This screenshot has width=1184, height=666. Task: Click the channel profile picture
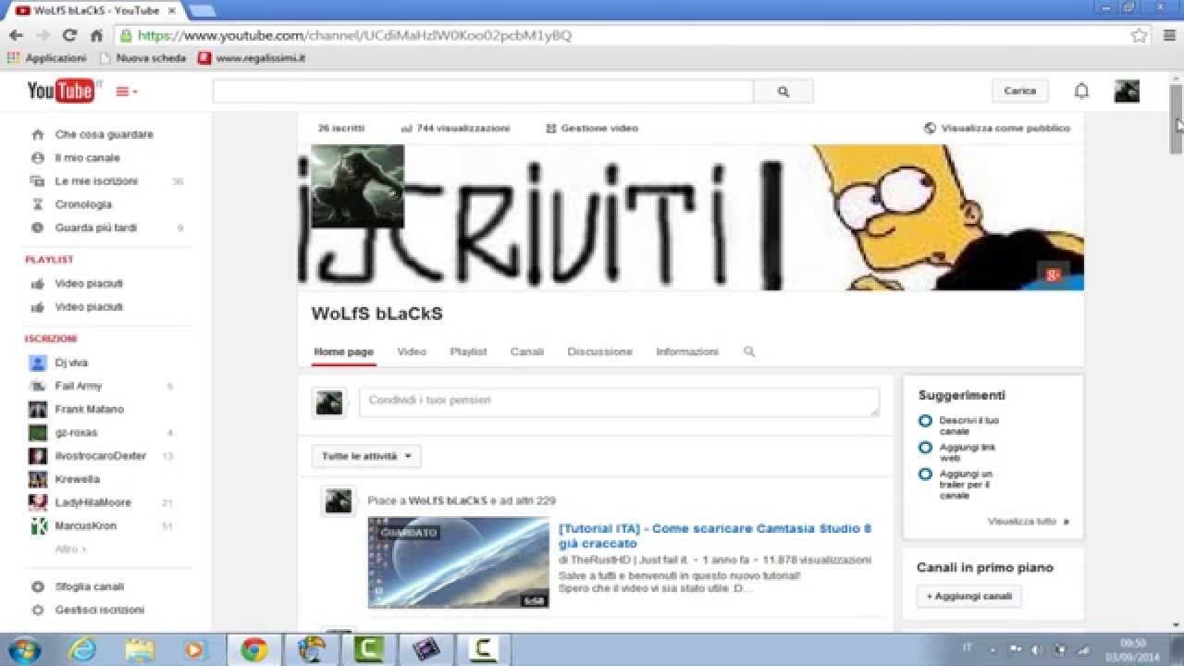[x=357, y=186]
